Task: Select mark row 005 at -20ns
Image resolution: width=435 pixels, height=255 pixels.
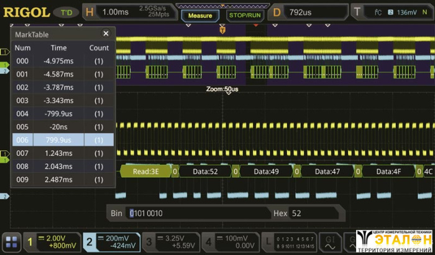Action: point(63,127)
